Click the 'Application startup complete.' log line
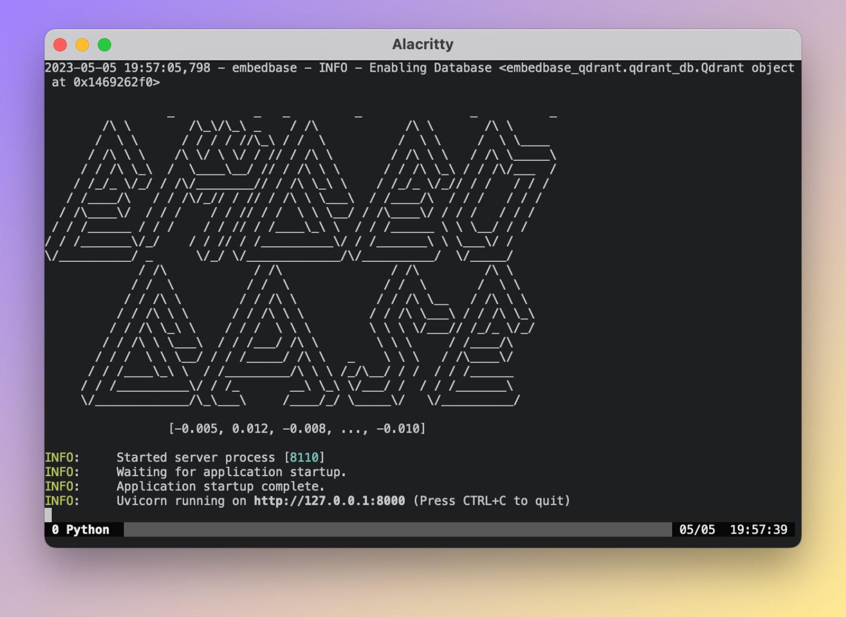 (220, 487)
